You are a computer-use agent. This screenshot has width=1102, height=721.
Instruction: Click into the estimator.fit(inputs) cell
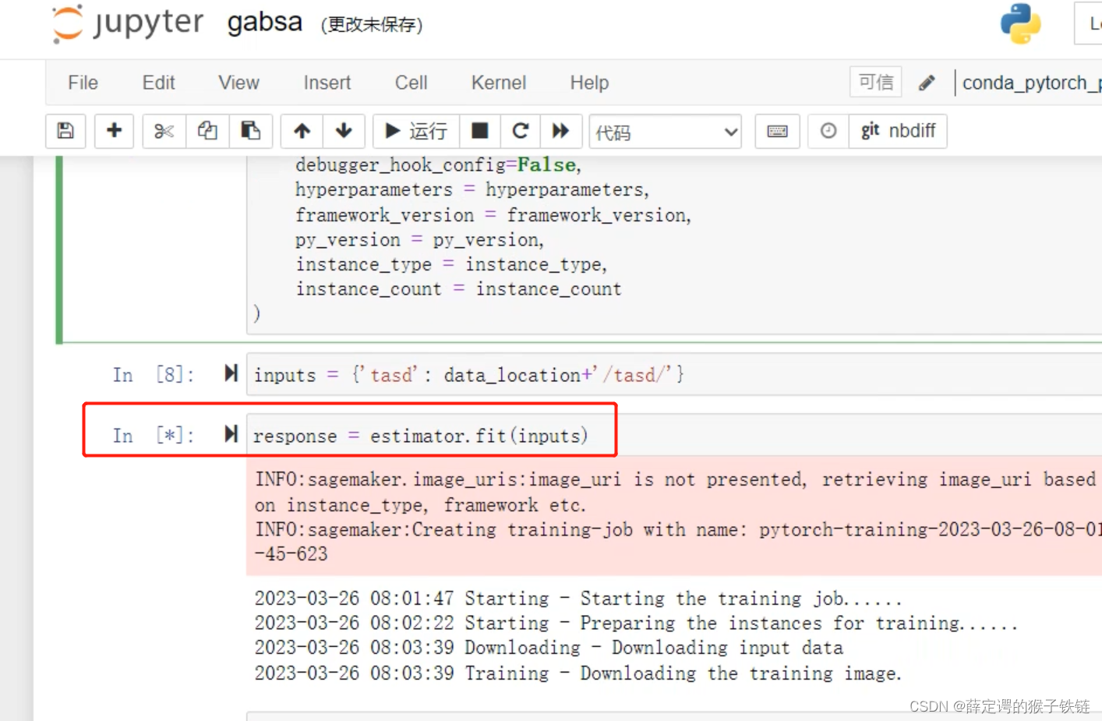(674, 435)
